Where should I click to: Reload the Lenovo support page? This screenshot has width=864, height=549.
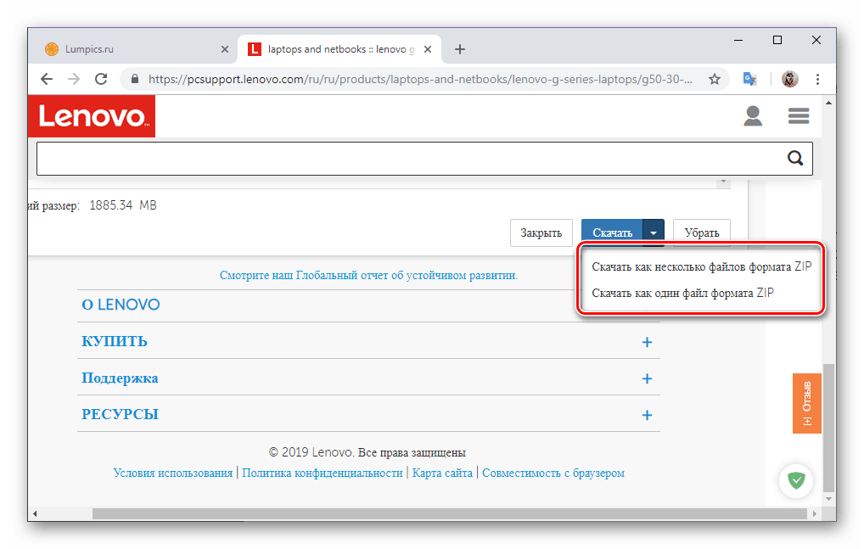coord(101,79)
